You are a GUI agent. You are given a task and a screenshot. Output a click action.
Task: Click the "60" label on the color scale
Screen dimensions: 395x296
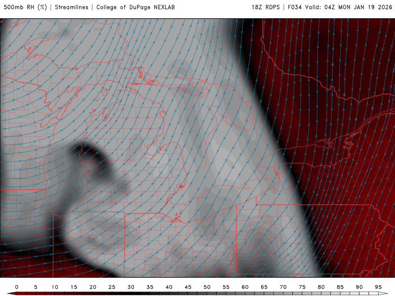pos(245,287)
